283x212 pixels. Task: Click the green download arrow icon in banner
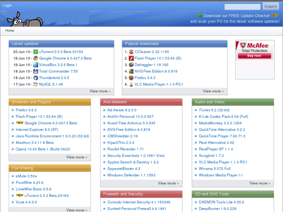coord(200,16)
